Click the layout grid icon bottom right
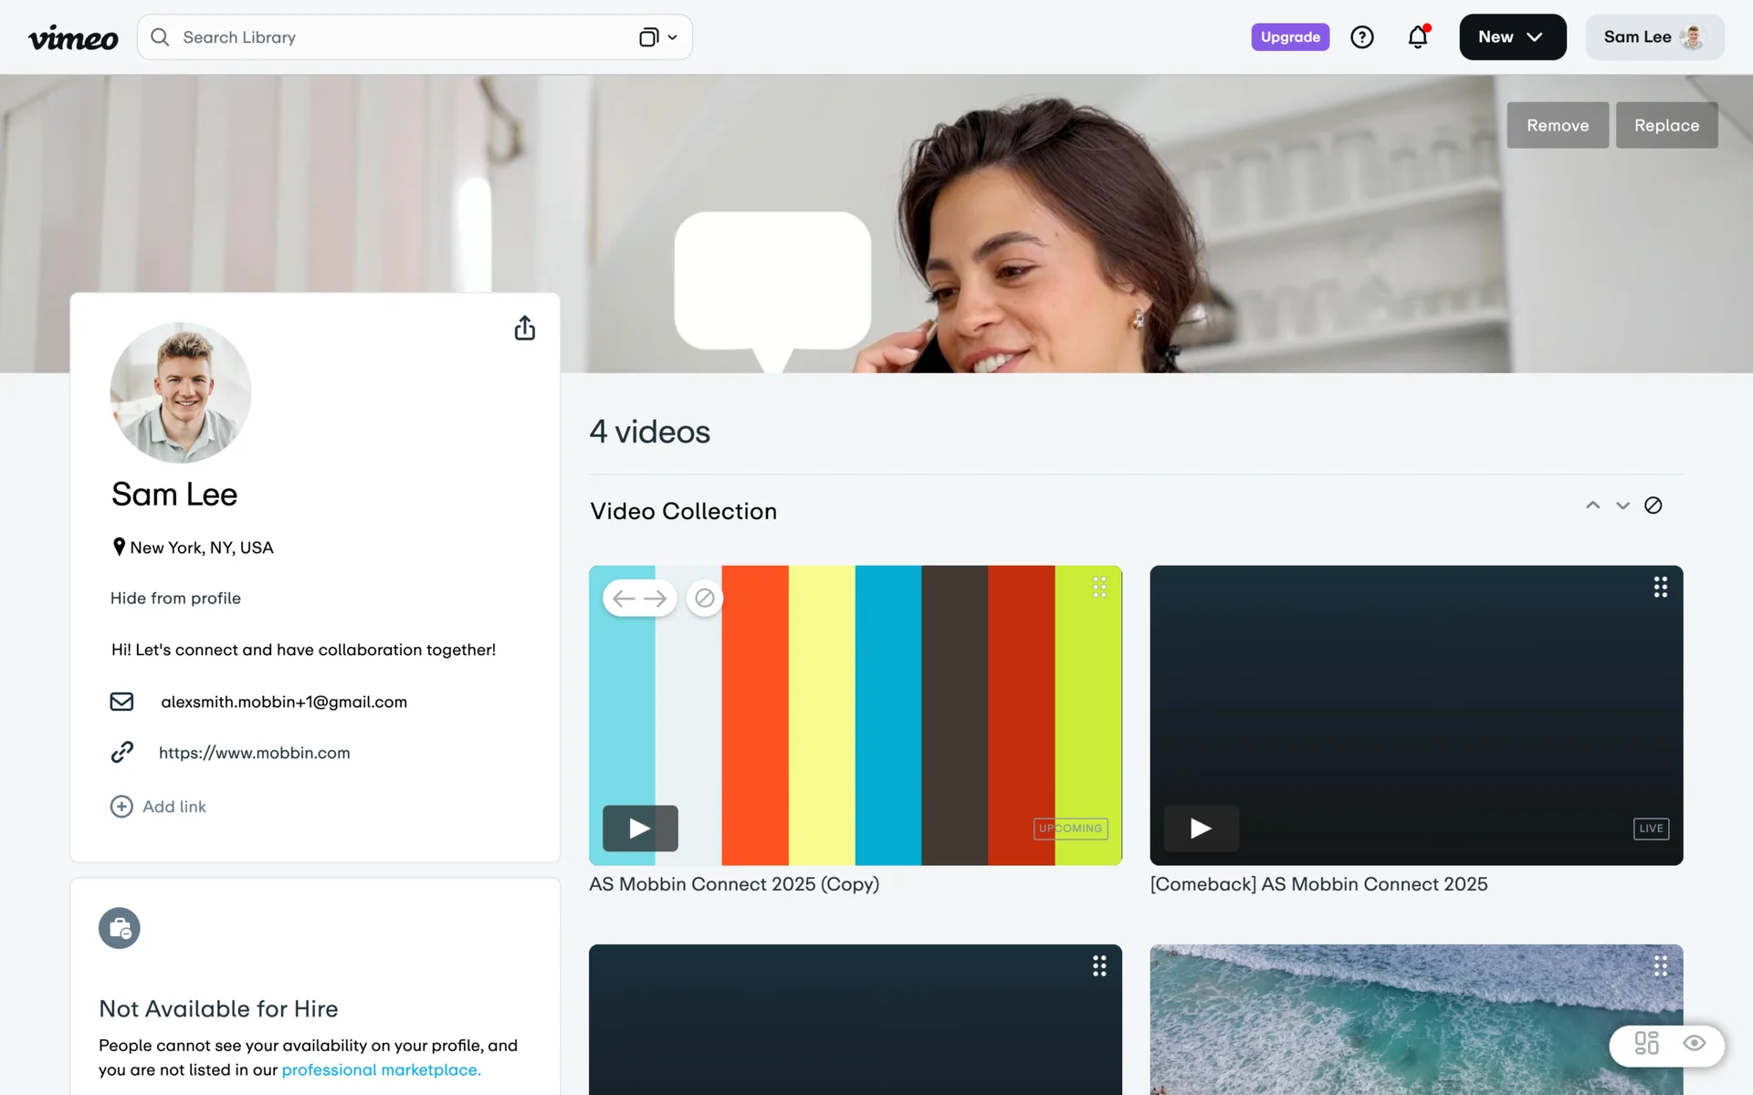Screen dimensions: 1753x1095 (x=1646, y=1043)
